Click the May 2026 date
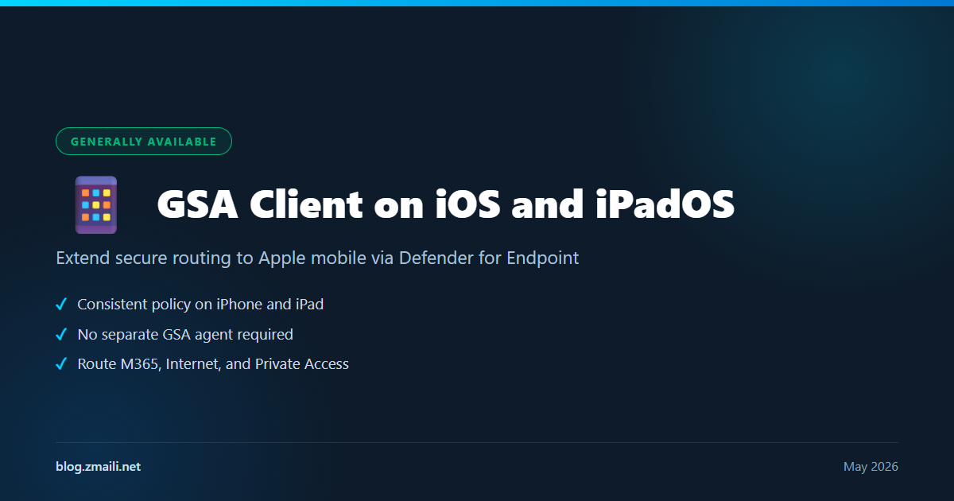This screenshot has width=954, height=501. 871,467
